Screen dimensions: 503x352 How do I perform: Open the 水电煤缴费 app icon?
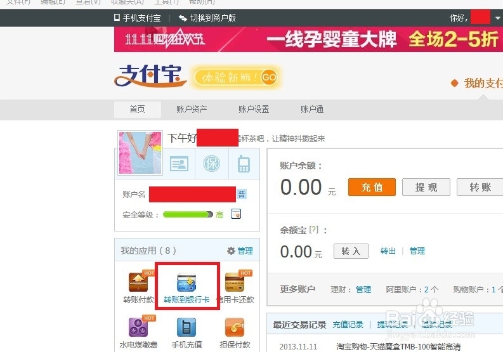[x=138, y=327]
